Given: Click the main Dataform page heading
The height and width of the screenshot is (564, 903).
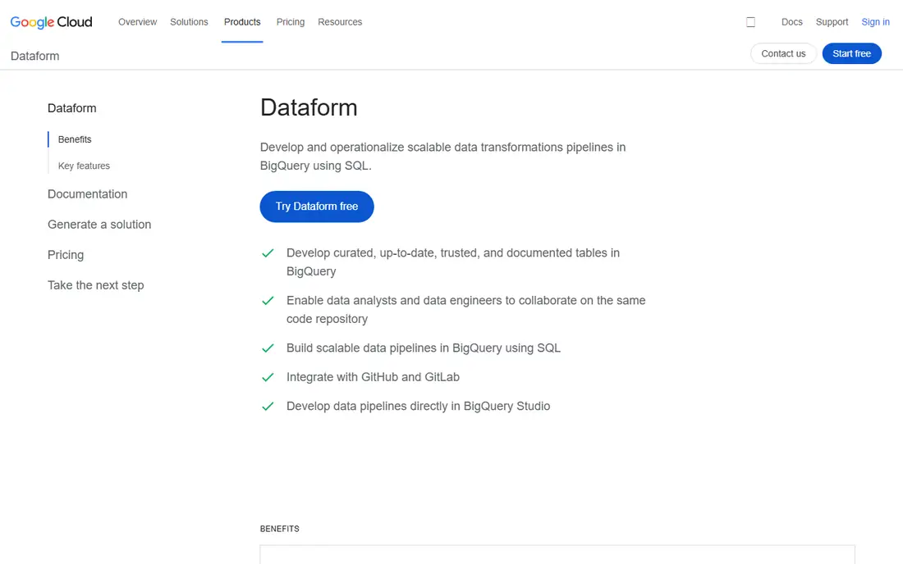Looking at the screenshot, I should pyautogui.click(x=309, y=107).
